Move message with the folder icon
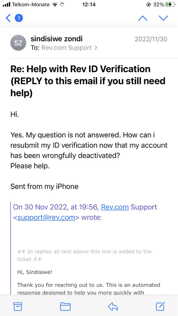The width and height of the screenshot is (178, 316). [x=66, y=306]
